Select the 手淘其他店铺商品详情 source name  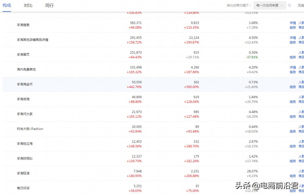[x=33, y=40]
